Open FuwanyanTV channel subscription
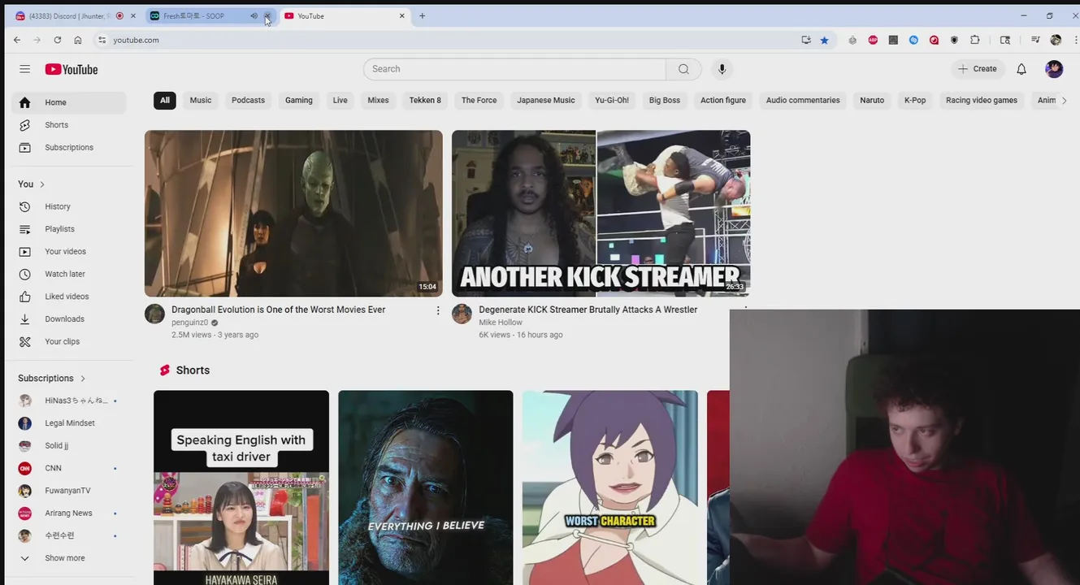Image resolution: width=1080 pixels, height=585 pixels. coord(69,491)
